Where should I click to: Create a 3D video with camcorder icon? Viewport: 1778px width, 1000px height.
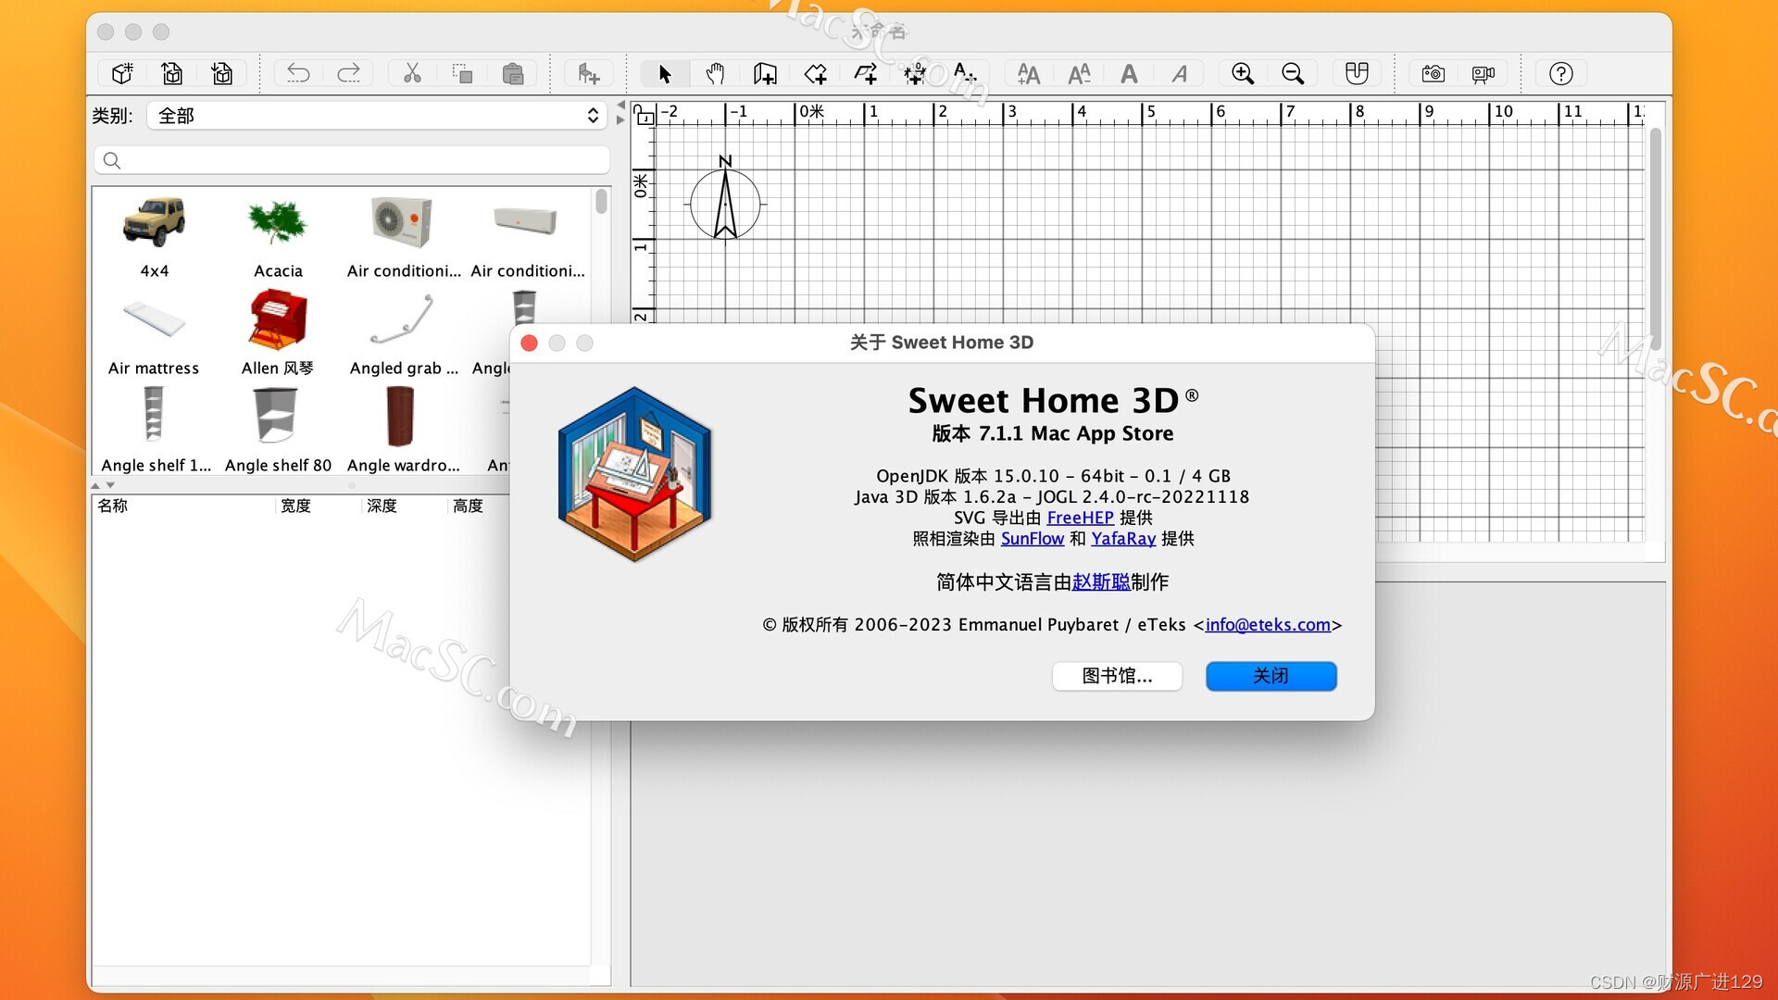point(1483,73)
